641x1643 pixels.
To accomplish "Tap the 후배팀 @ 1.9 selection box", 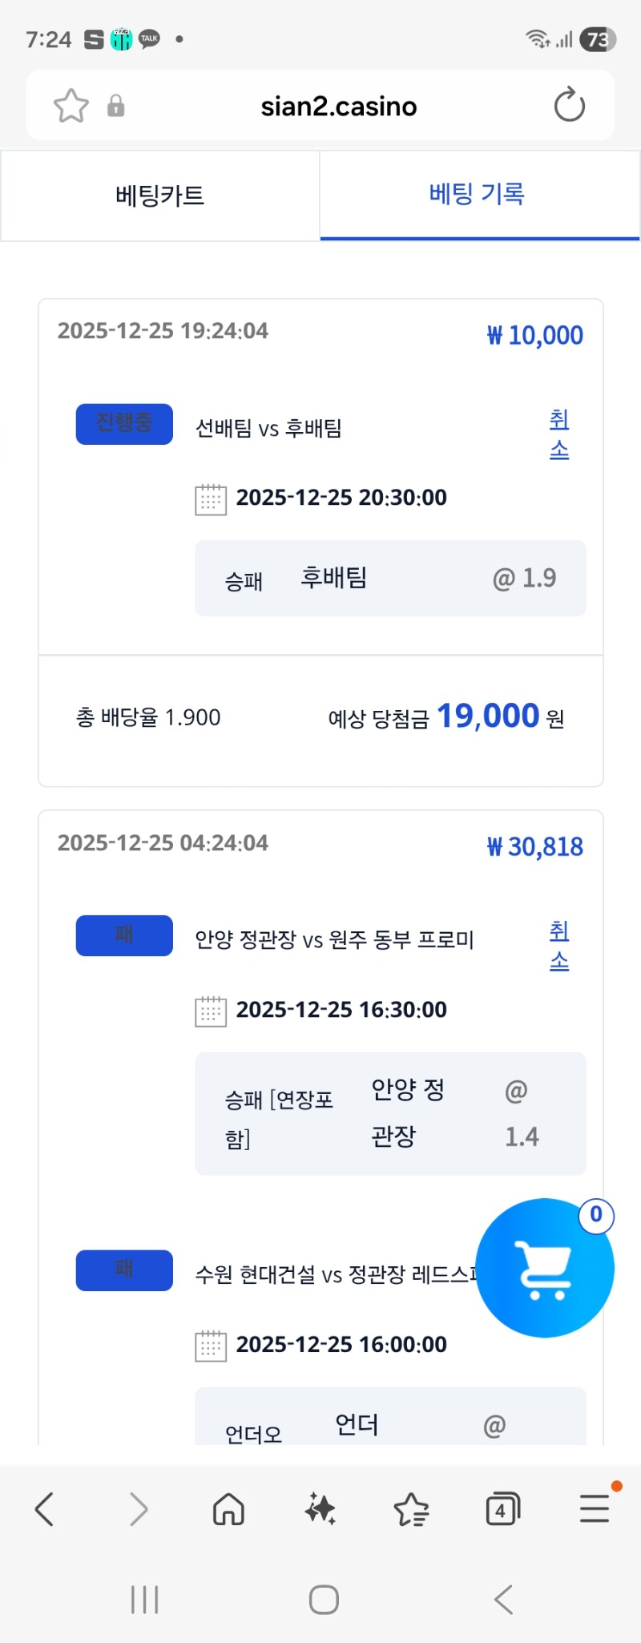I will click(390, 578).
